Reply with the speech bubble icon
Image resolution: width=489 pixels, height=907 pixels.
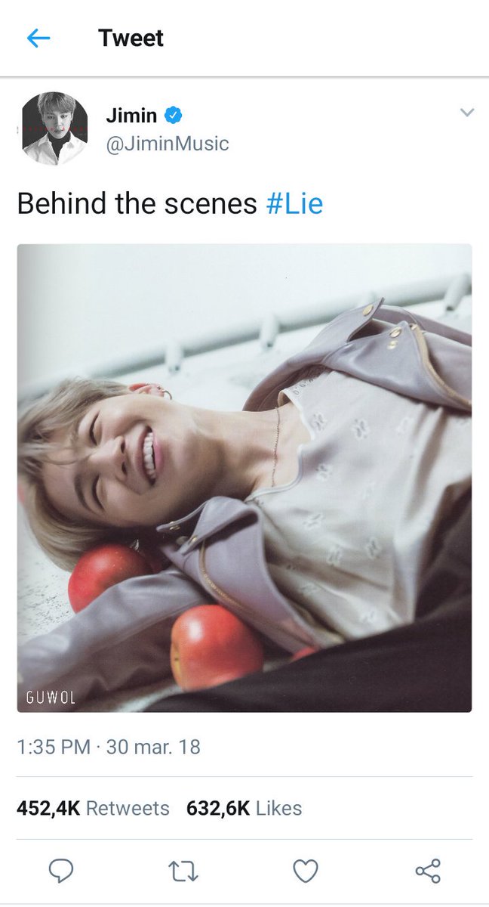tap(61, 871)
